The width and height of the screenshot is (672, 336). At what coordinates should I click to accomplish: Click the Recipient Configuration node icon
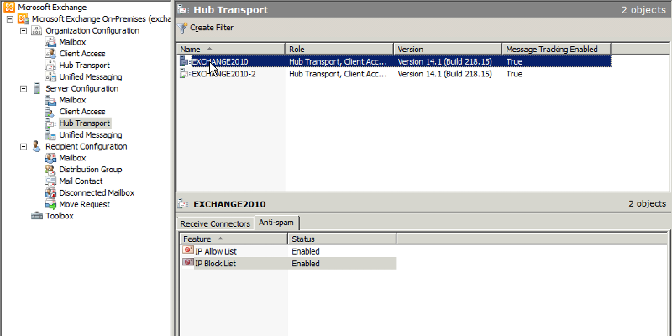click(x=37, y=146)
